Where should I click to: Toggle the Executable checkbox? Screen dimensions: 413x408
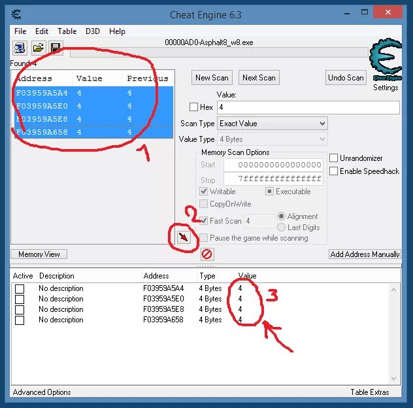(269, 191)
